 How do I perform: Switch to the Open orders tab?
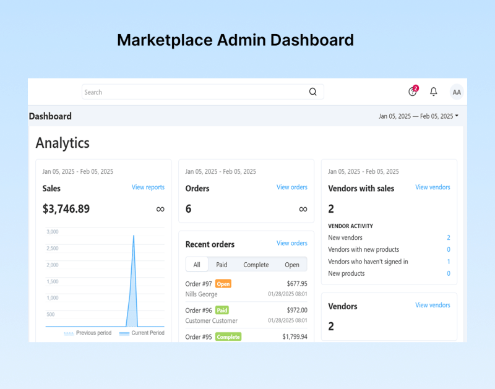click(292, 265)
